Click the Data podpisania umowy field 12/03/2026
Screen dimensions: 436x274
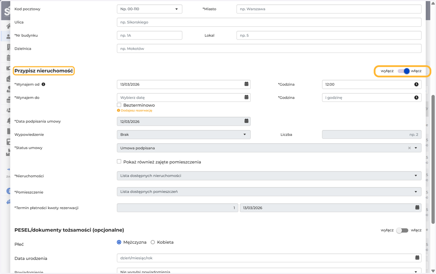click(x=183, y=121)
